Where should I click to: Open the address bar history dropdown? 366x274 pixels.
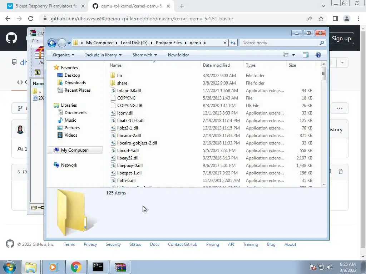[x=225, y=43]
